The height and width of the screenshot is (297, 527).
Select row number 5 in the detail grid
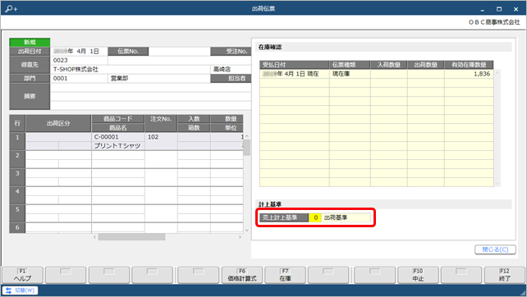[x=17, y=213]
